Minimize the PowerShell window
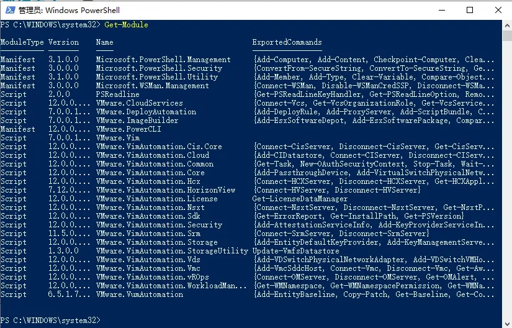 pos(442,10)
